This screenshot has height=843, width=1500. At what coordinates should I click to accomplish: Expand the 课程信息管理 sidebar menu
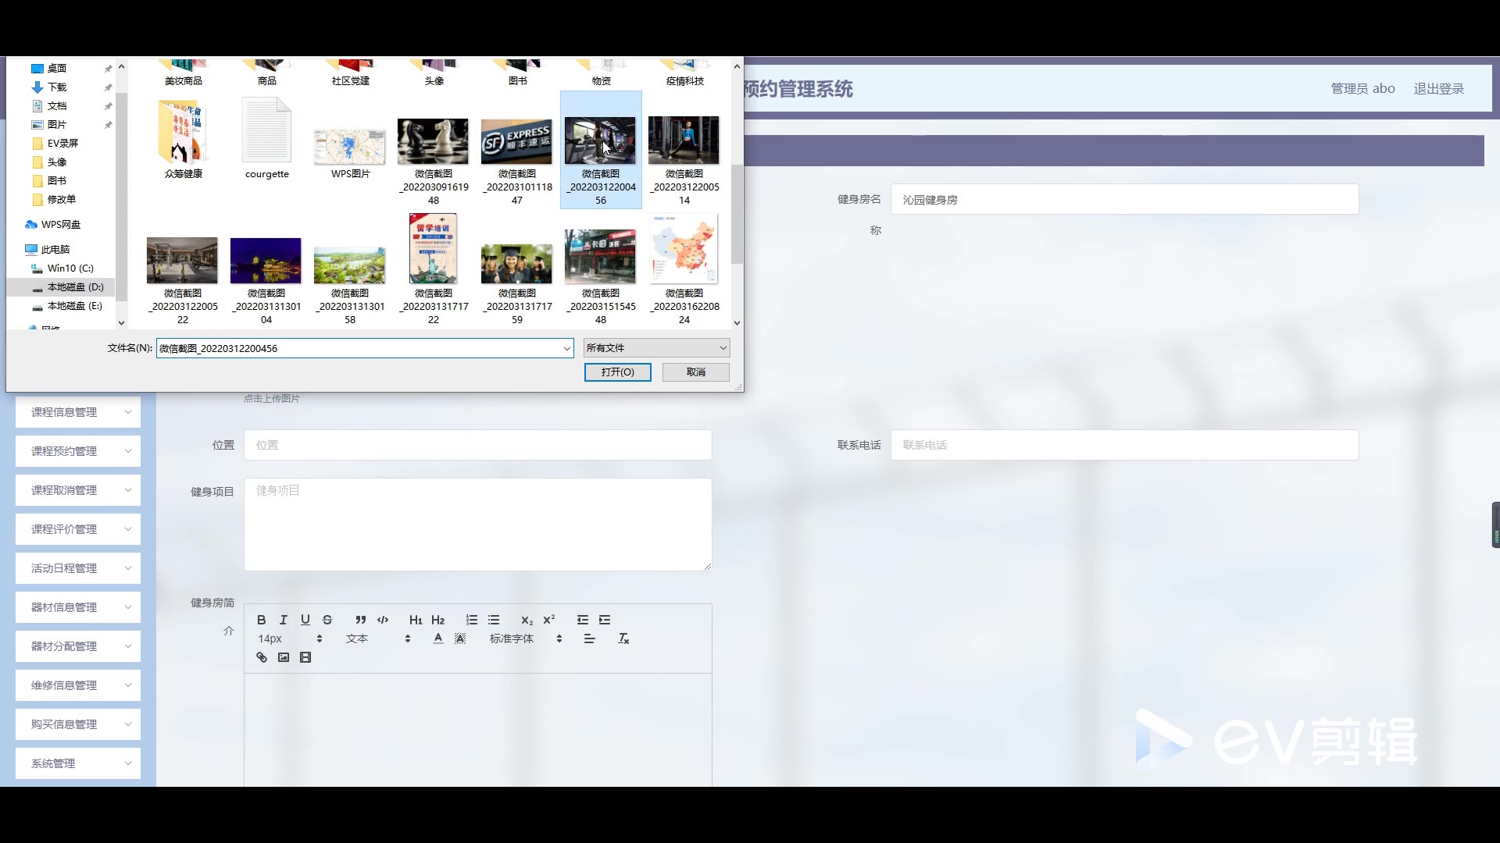78,412
